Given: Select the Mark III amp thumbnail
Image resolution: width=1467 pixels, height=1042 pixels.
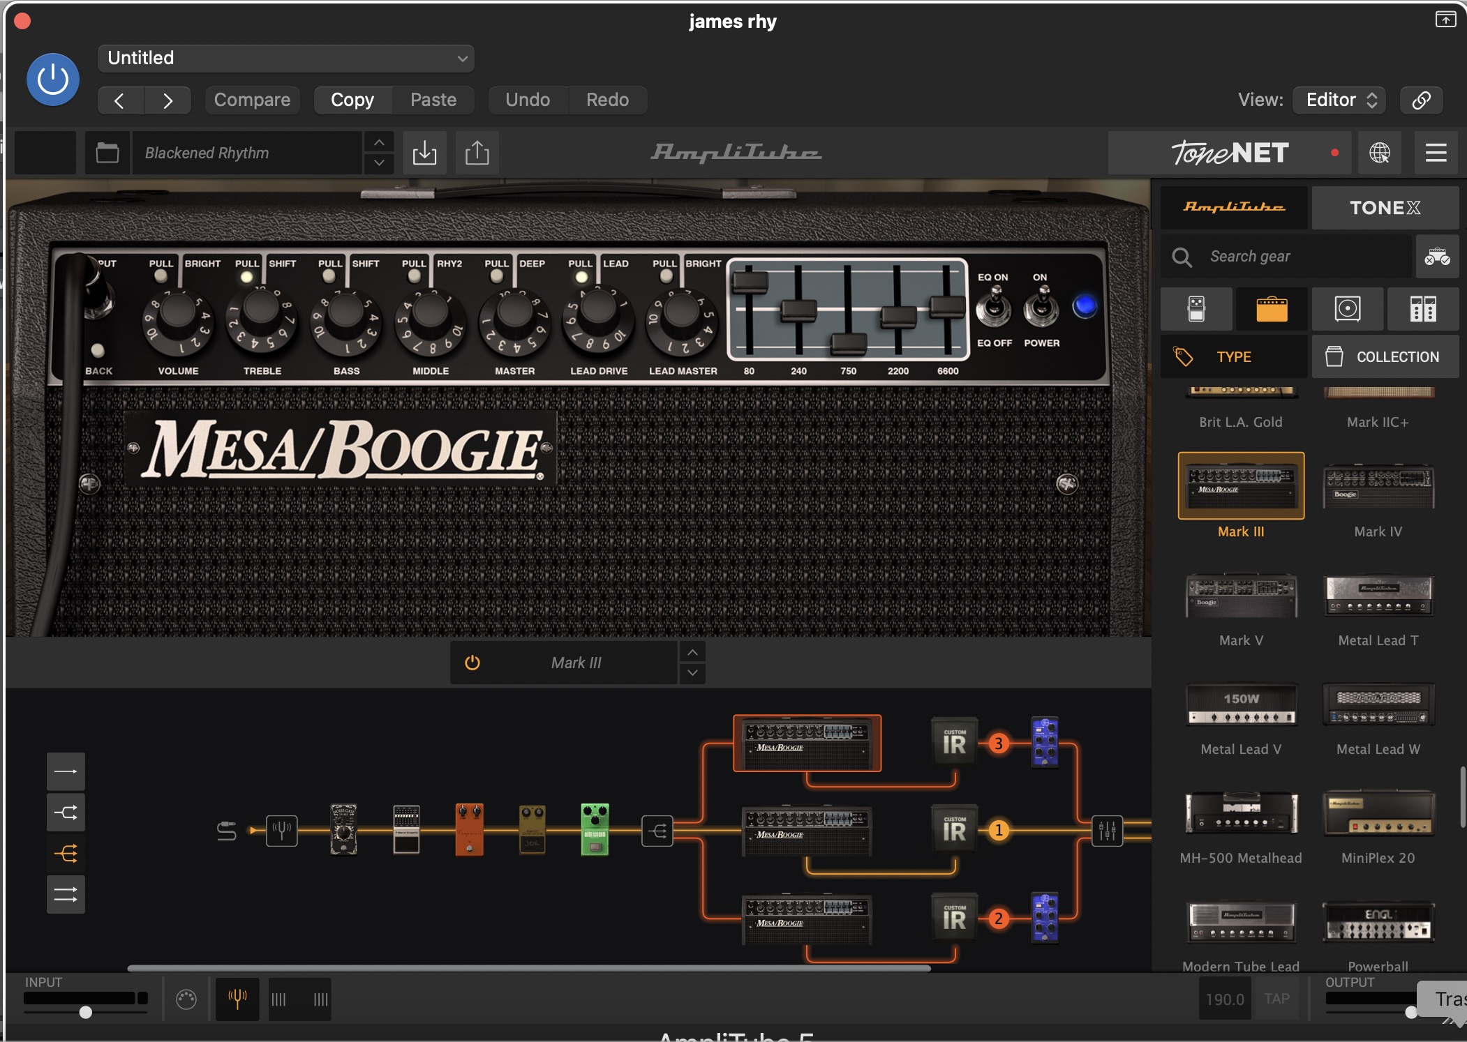Looking at the screenshot, I should click(1241, 485).
